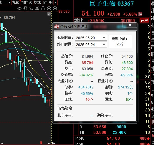Click the 金额 value 274.12亿
Screen dimensions: 154x145
click(125, 87)
